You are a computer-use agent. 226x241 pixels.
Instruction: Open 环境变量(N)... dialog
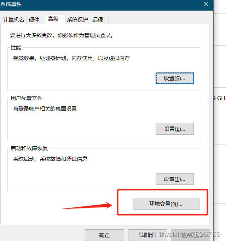(166, 204)
